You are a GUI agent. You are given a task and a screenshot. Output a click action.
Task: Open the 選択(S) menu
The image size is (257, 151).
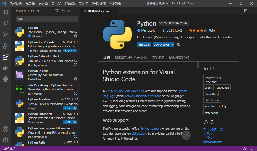click(x=43, y=4)
